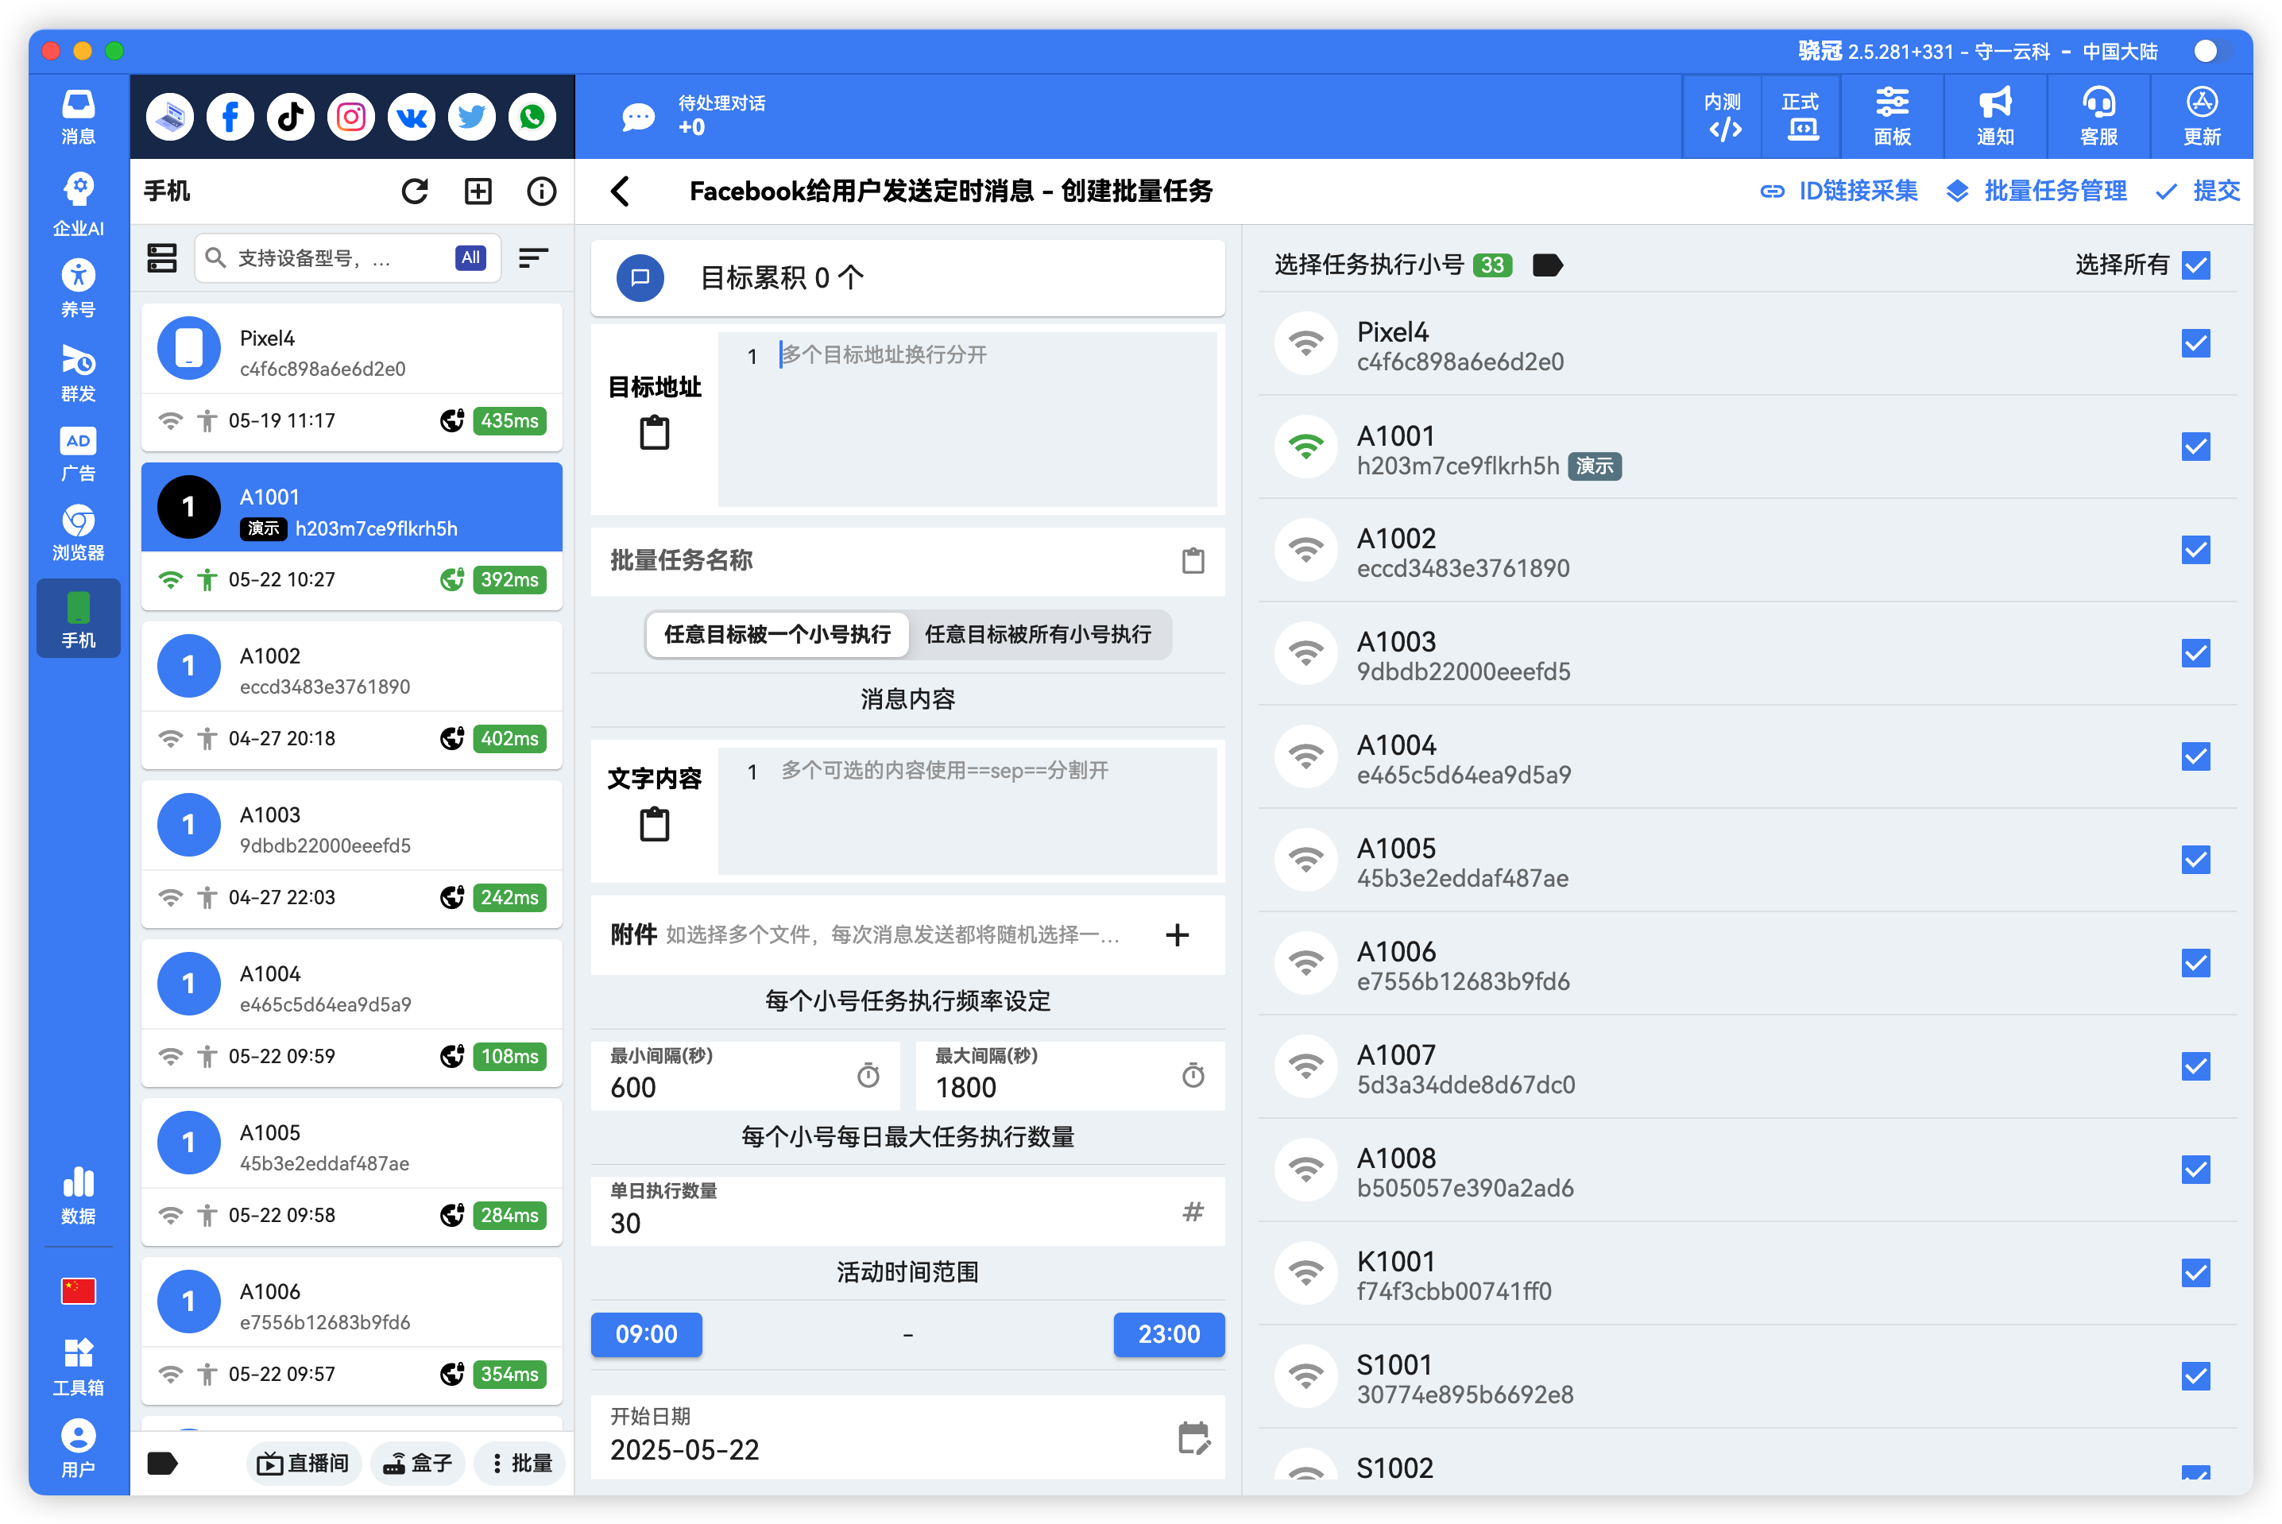Open the 通知 notifications panel
The height and width of the screenshot is (1524, 2282).
(1995, 116)
